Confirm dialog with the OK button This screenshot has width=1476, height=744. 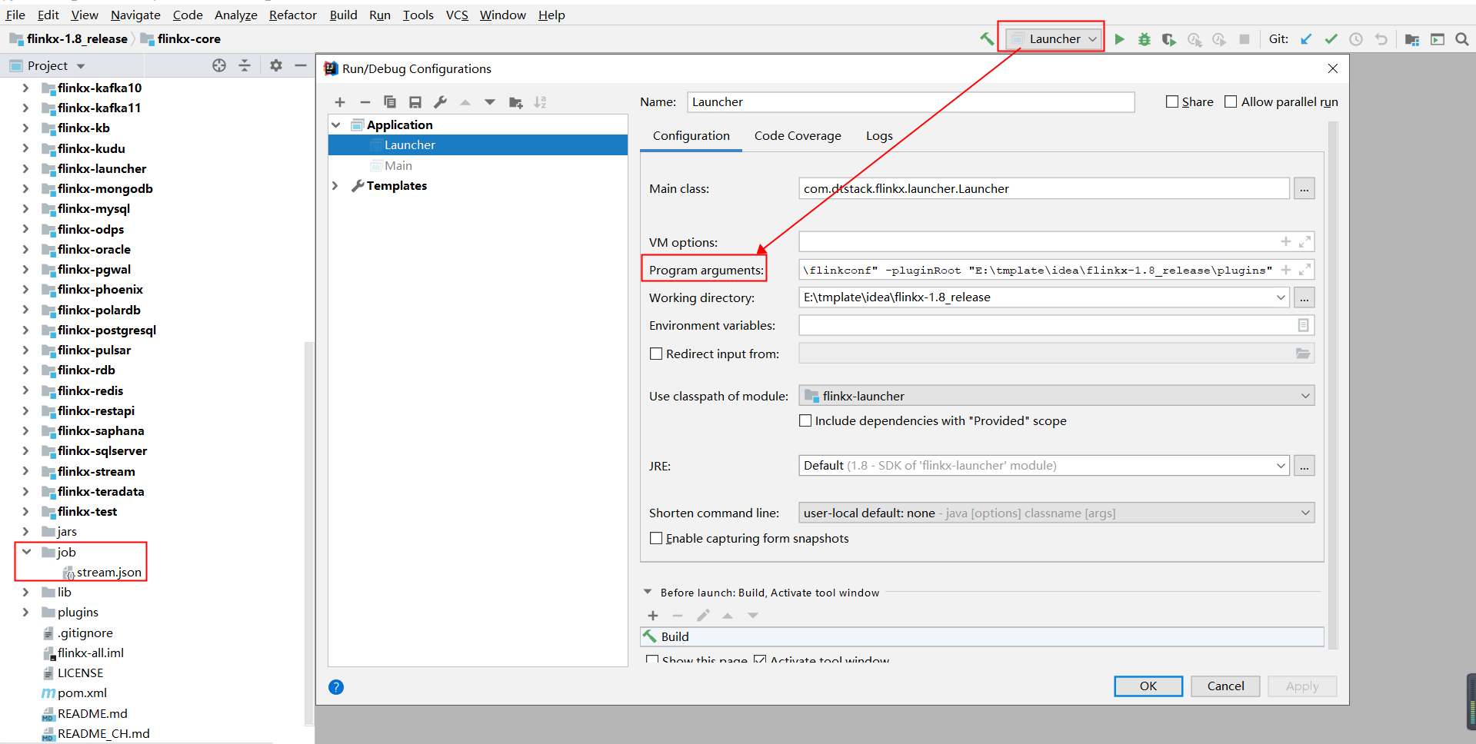(x=1148, y=686)
